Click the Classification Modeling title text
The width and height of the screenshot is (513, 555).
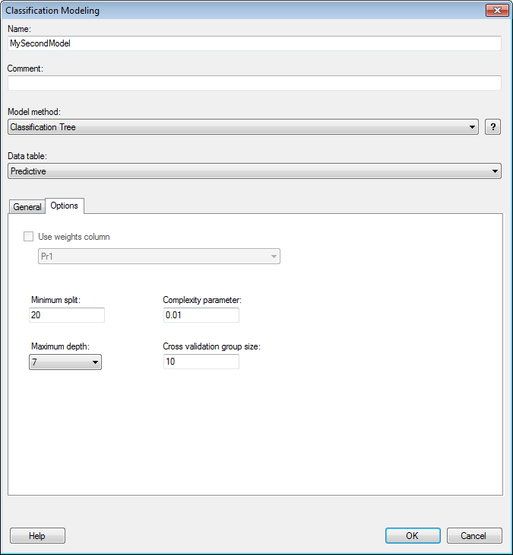[52, 11]
